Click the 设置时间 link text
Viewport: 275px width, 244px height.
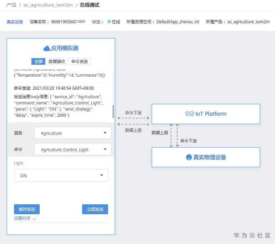pyautogui.click(x=22, y=218)
